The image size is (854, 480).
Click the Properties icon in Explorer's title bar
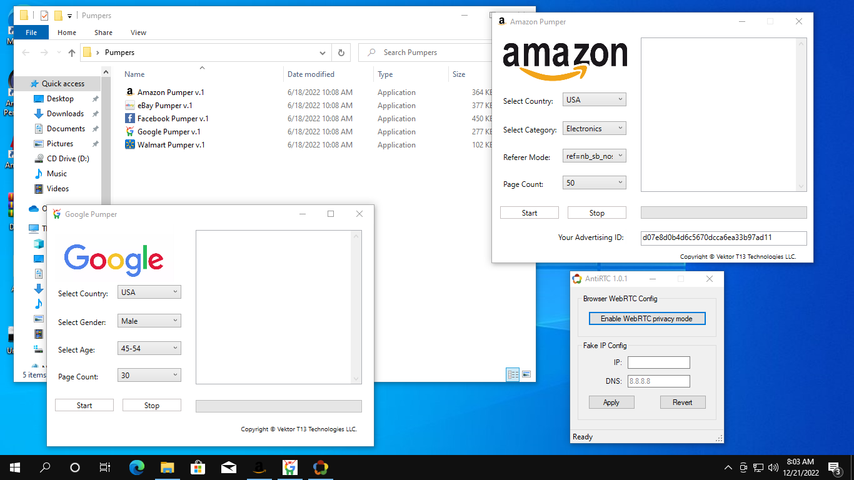click(x=44, y=16)
